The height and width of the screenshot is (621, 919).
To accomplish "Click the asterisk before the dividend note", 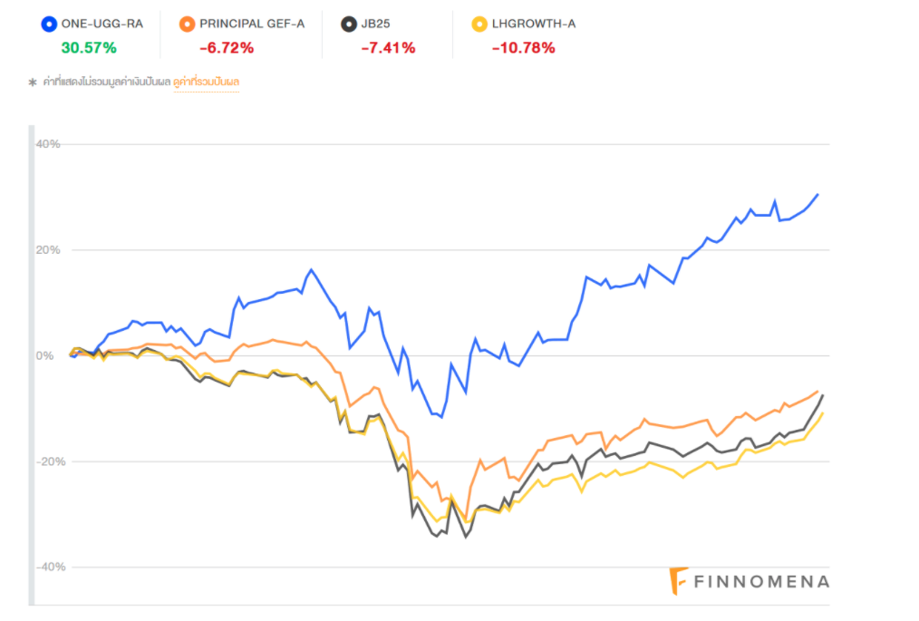I will click(33, 82).
